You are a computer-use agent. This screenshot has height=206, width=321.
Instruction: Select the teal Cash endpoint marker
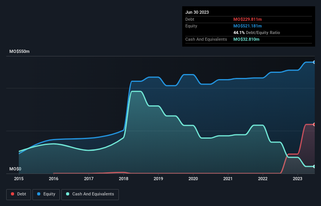pos(314,166)
